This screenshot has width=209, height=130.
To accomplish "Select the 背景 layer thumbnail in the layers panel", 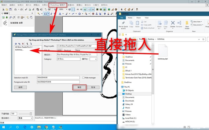I will pyautogui.click(x=5, y=23).
